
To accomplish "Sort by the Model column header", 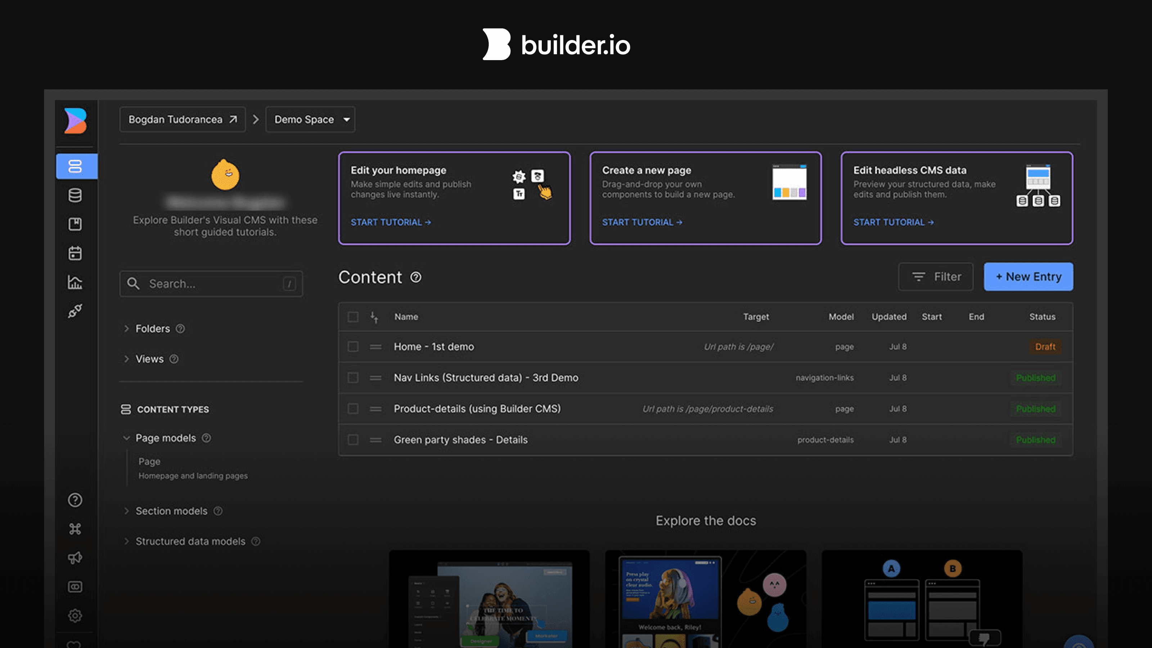I will pos(841,317).
